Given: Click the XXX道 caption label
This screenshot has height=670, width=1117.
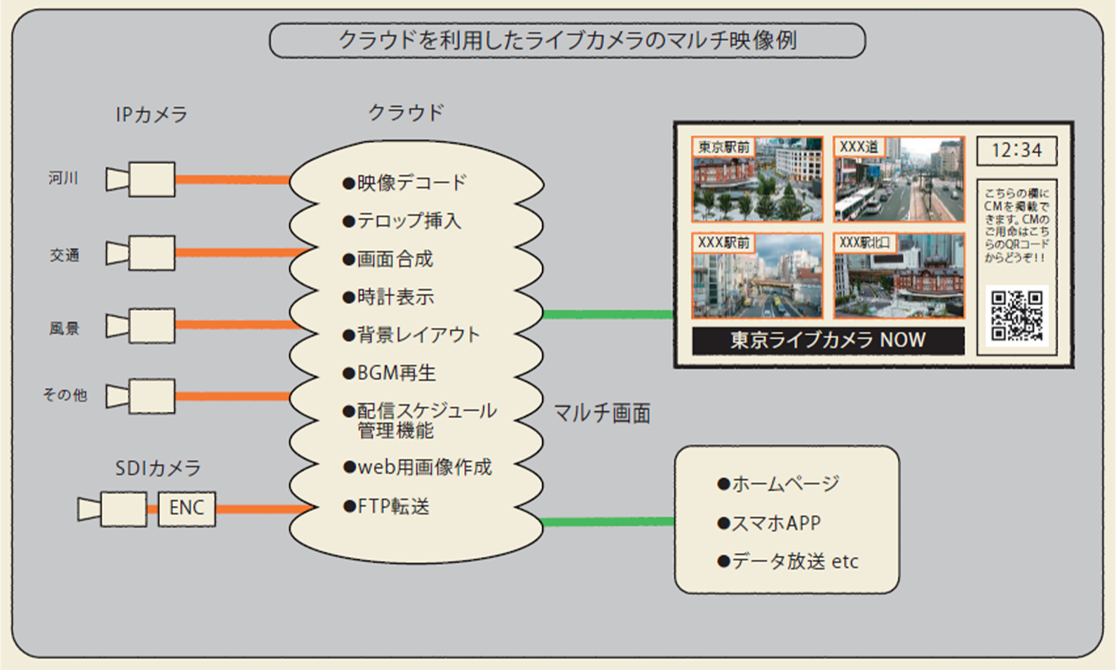Looking at the screenshot, I should pos(860,147).
